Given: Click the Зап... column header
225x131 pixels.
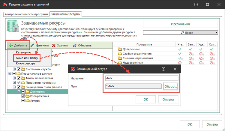Looking at the screenshot, I should point(191,44).
